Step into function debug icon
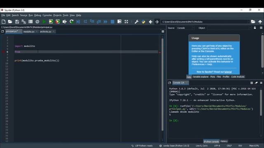Image resolution: width=264 pixels, height=148 pixels. 92,22
